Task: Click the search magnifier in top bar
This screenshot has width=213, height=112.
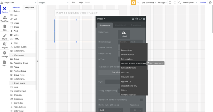Action: (x=179, y=3)
